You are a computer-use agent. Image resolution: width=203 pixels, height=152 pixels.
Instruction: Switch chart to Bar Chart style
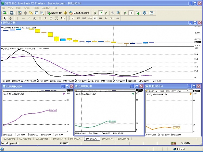[95, 13]
